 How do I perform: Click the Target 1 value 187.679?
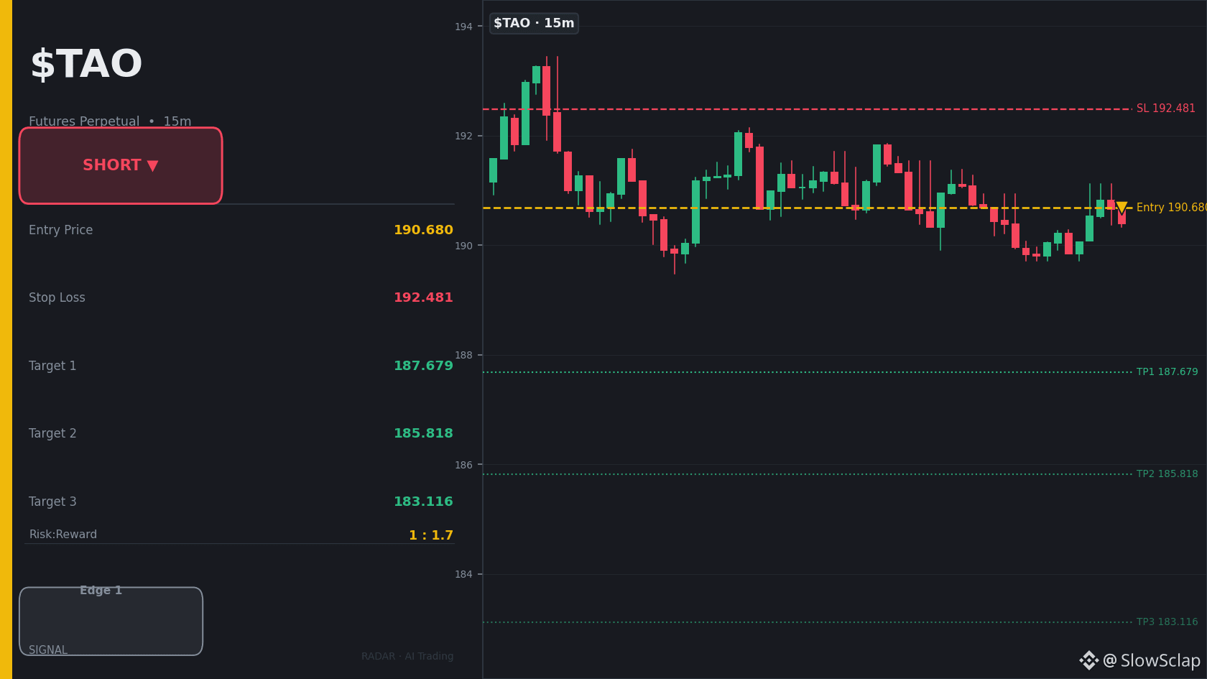(x=423, y=366)
